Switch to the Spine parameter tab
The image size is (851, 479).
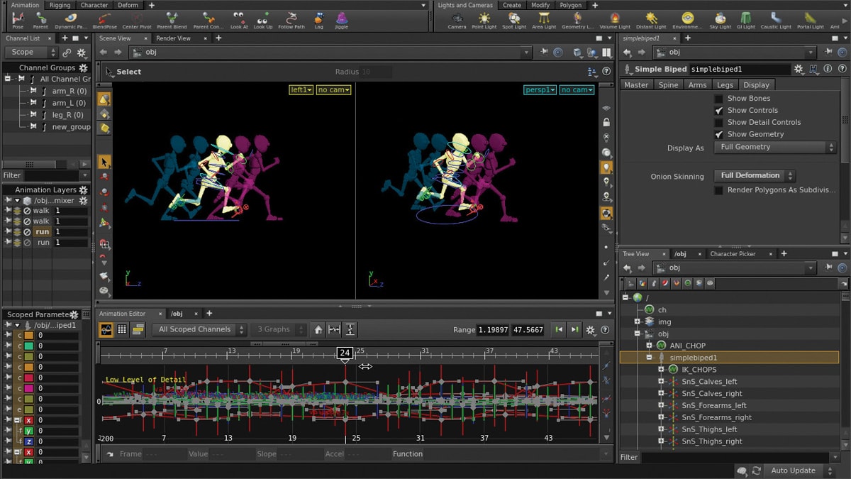pos(668,85)
